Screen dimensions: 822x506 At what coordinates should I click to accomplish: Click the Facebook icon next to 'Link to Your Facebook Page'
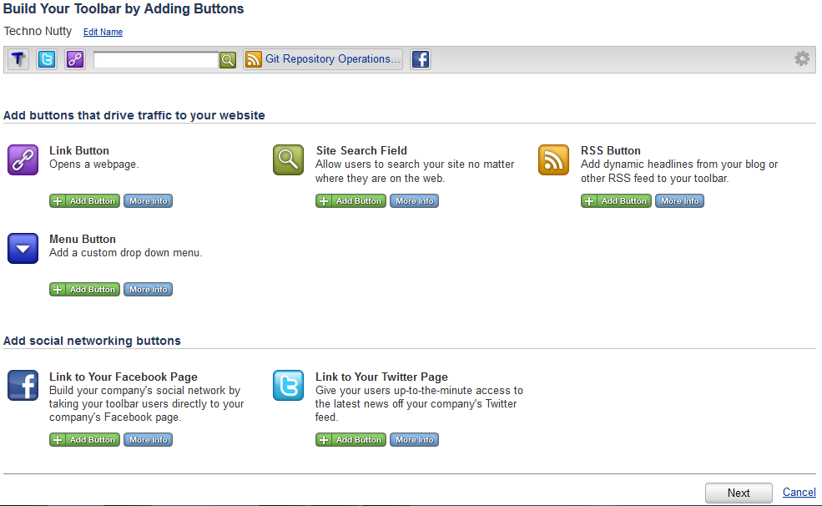[22, 386]
